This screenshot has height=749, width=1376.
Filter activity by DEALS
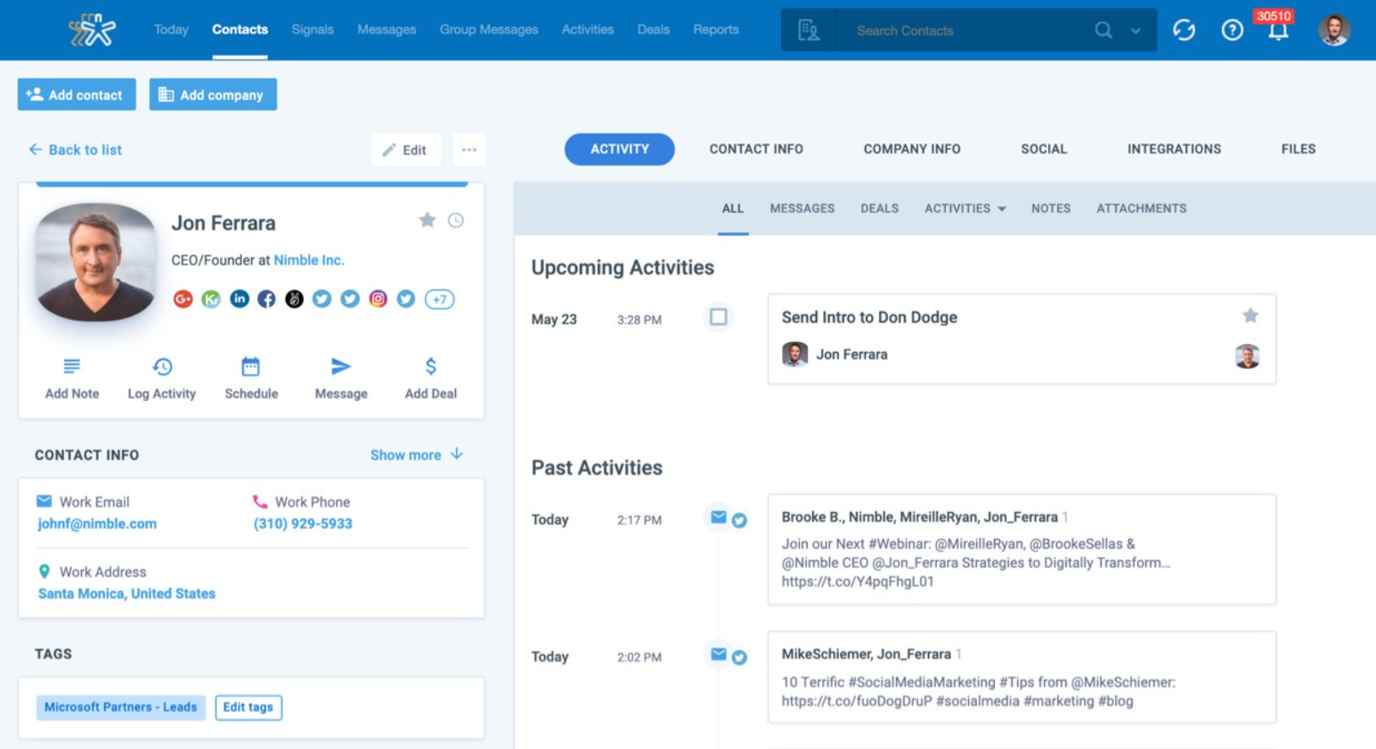880,208
